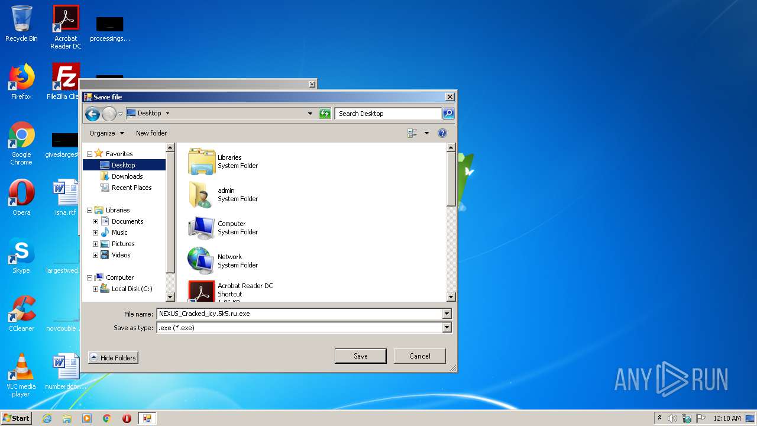Open the Start menu
The width and height of the screenshot is (757, 426).
pyautogui.click(x=17, y=418)
